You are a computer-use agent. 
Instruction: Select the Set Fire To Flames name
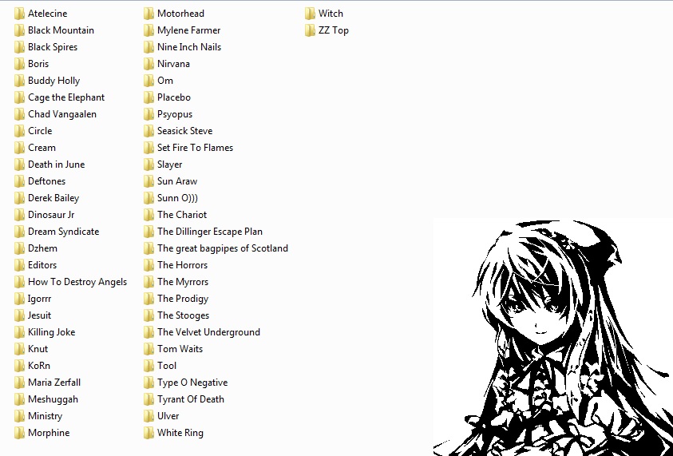coord(196,148)
